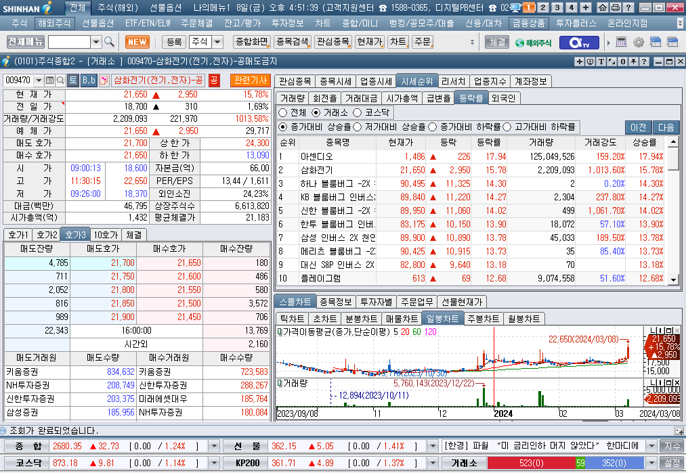The width and height of the screenshot is (686, 473).
Task: Expand the 코스닥 index dropdown in the status bar
Action: tap(214, 463)
